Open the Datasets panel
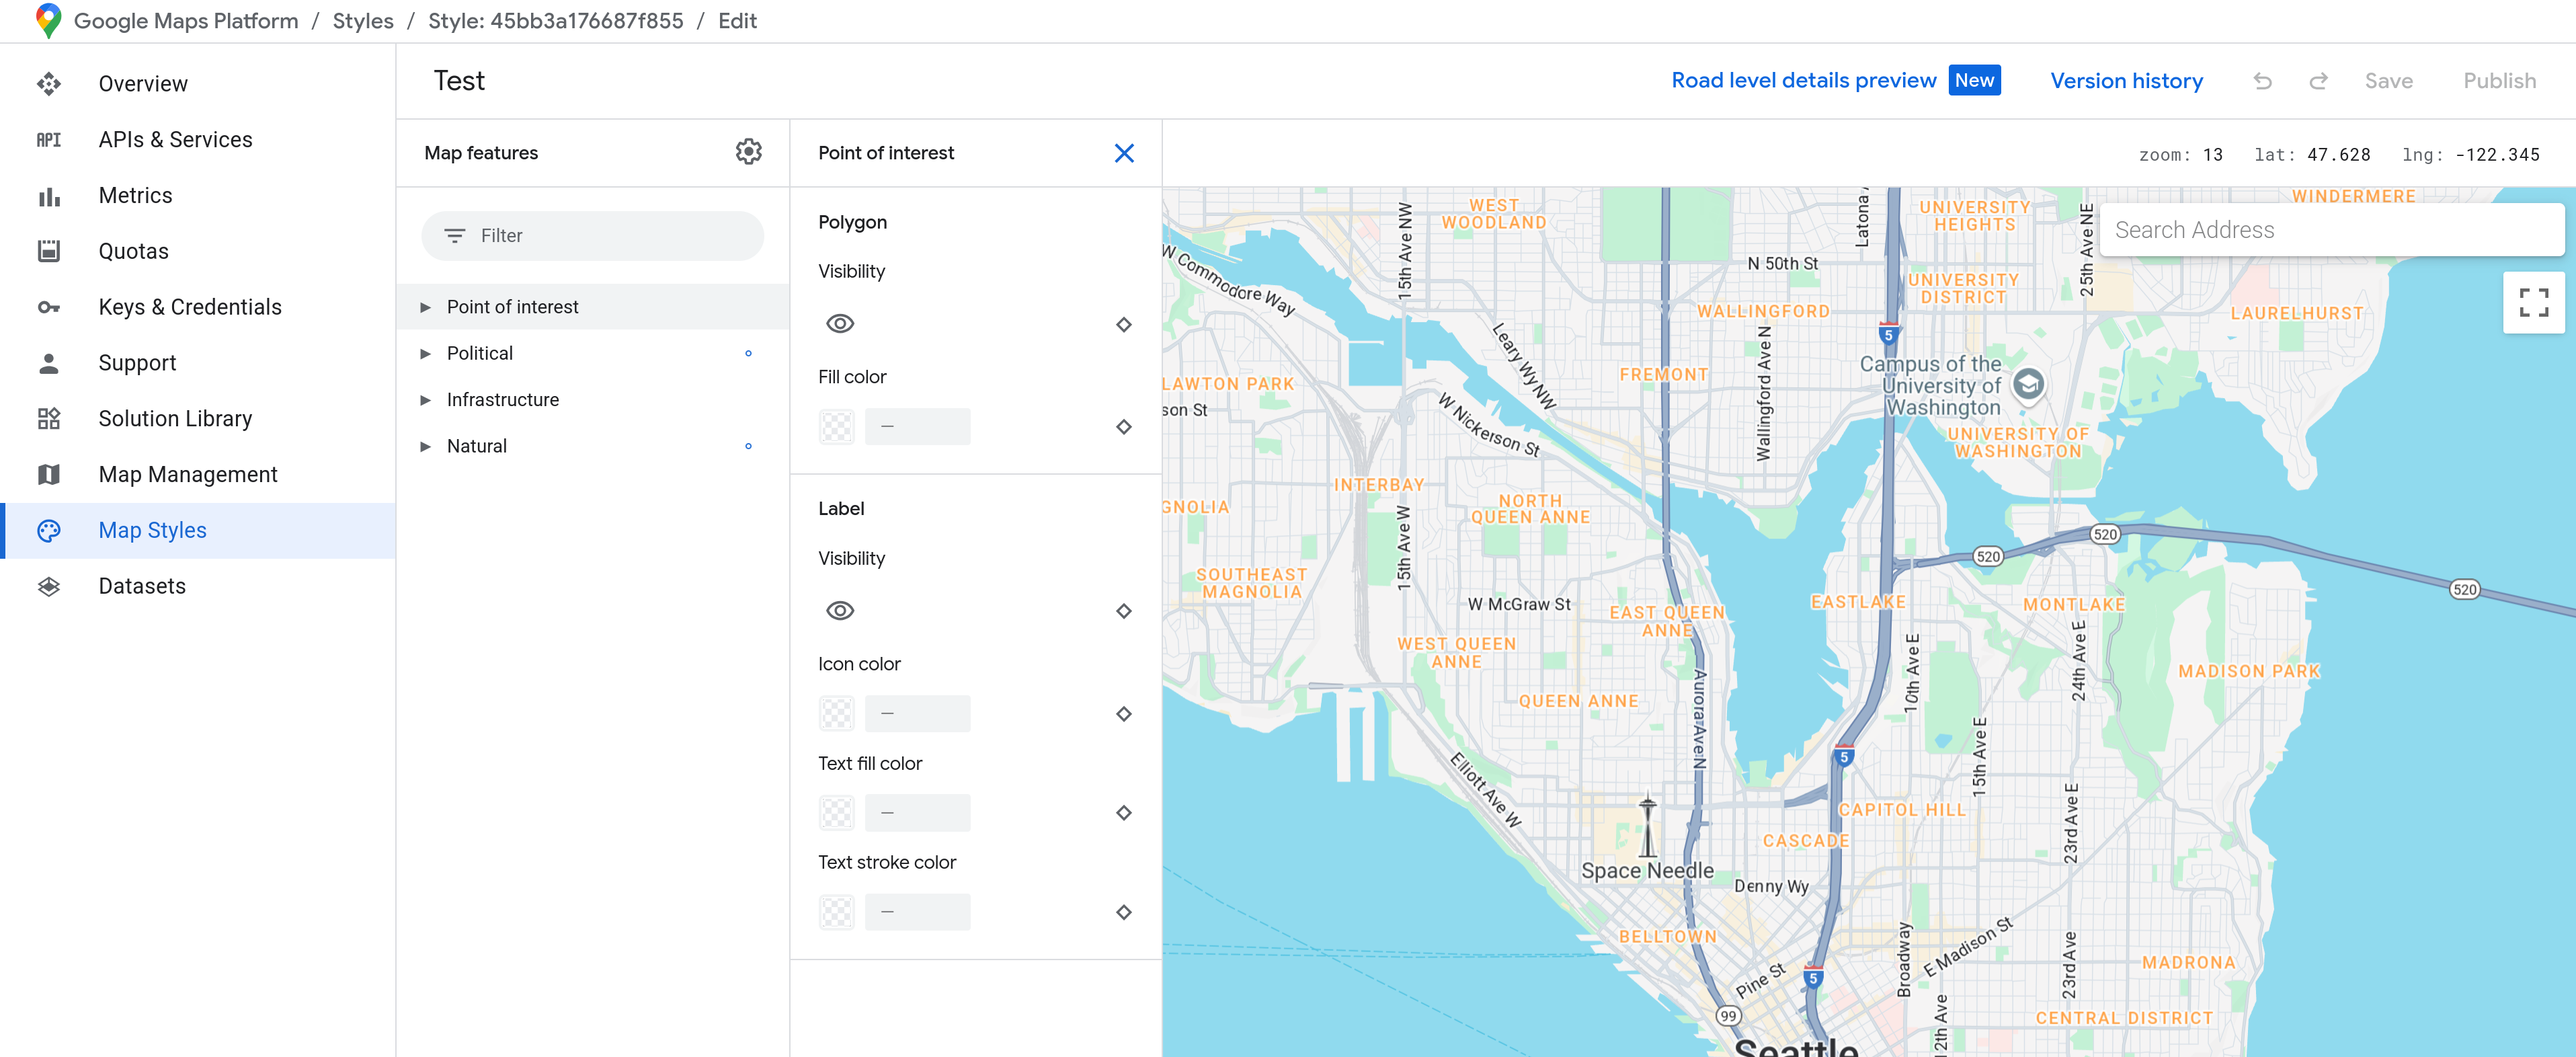Viewport: 2576px width, 1057px height. pyautogui.click(x=142, y=585)
